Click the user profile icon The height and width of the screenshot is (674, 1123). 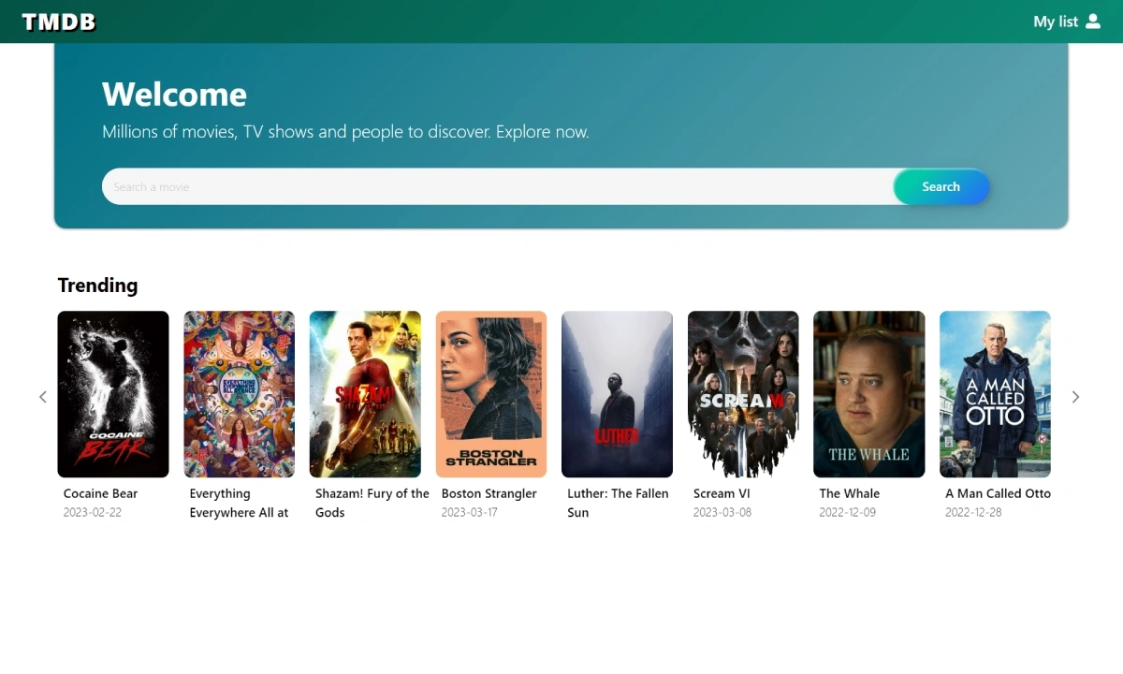click(1093, 21)
